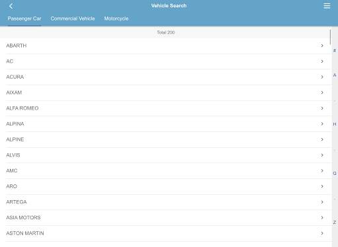This screenshot has height=247, width=338.
Task: Jump to letter Z in index
Action: pos(335,223)
